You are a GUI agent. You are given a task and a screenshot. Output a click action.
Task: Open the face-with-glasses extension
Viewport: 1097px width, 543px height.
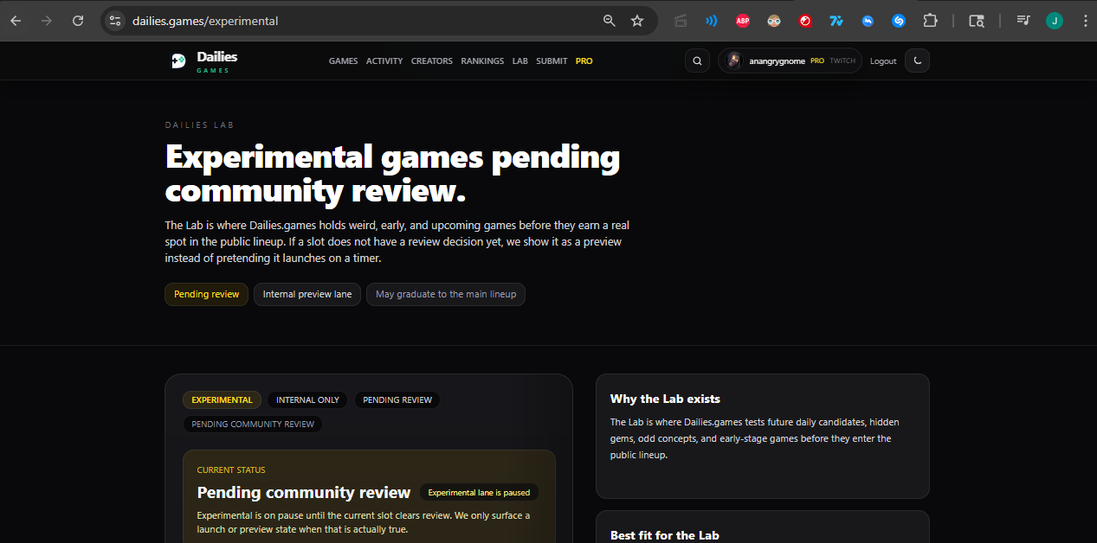coord(774,21)
